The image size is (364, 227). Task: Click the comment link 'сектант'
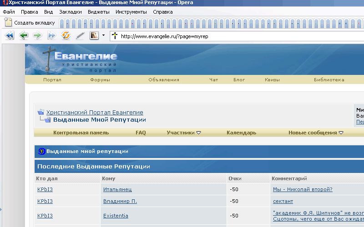[x=283, y=201]
